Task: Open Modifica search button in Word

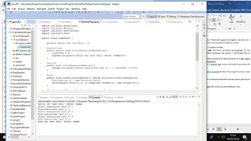Action: tap(241, 19)
